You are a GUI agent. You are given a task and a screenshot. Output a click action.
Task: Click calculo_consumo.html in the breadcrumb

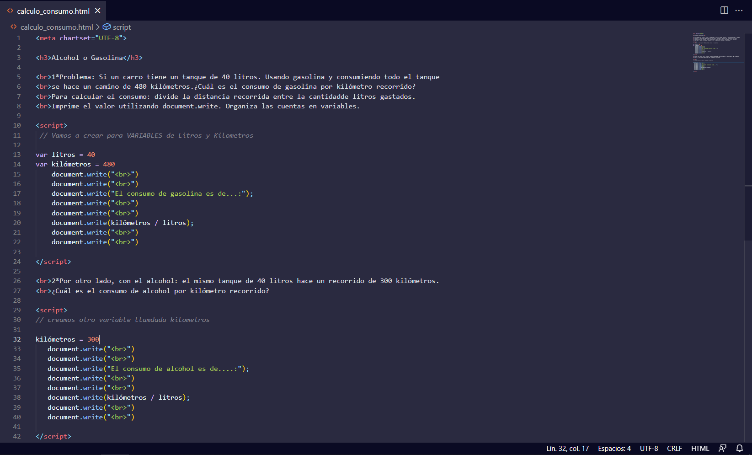pyautogui.click(x=57, y=27)
